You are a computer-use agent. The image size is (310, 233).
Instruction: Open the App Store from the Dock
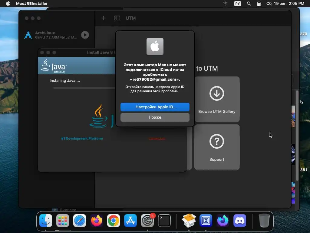[x=130, y=221]
